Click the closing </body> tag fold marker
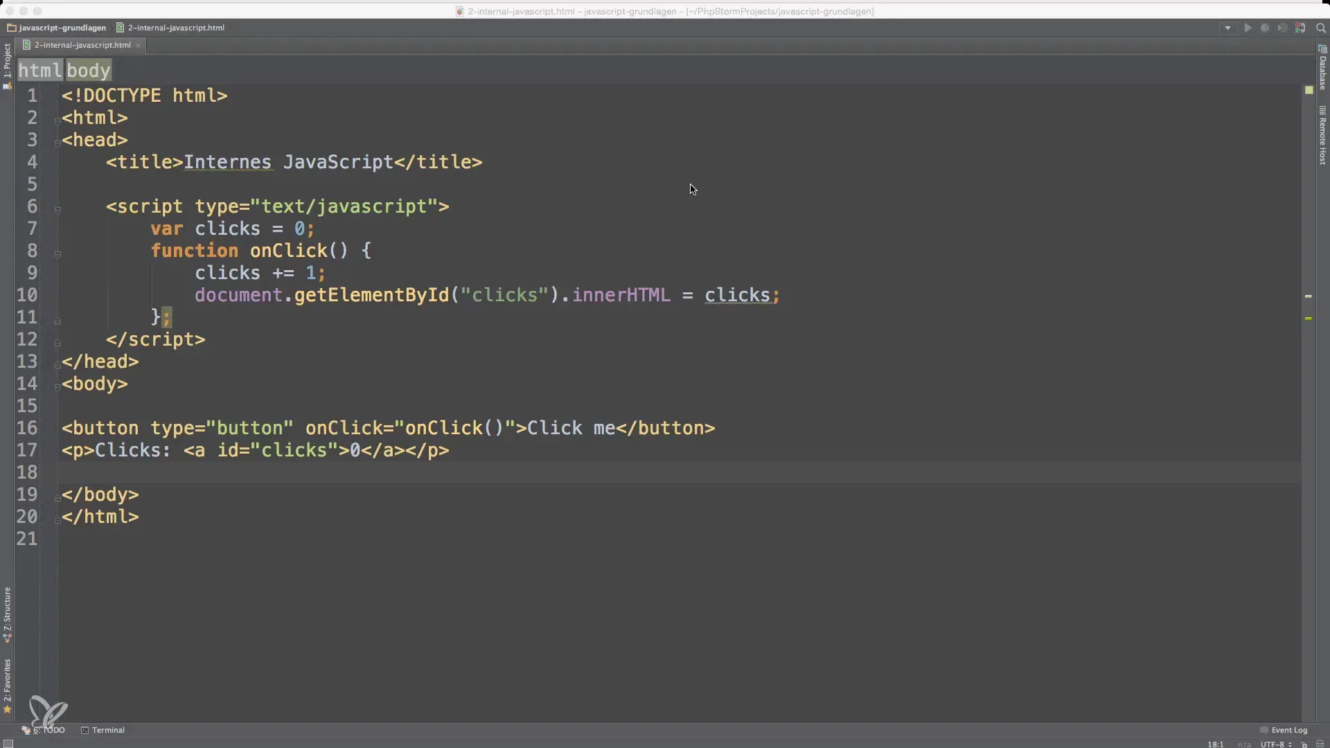The image size is (1330, 748). (57, 497)
